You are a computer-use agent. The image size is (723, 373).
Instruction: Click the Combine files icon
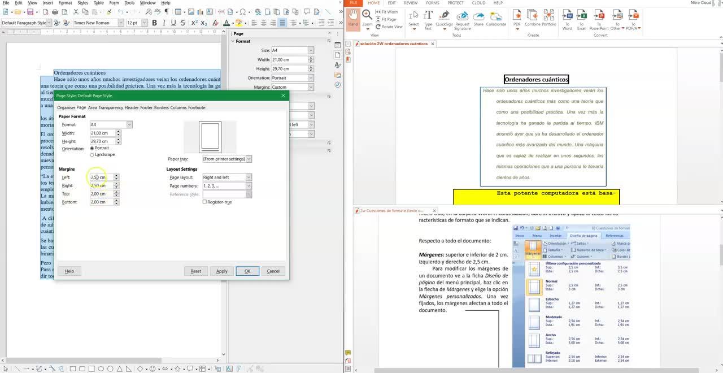click(x=532, y=18)
